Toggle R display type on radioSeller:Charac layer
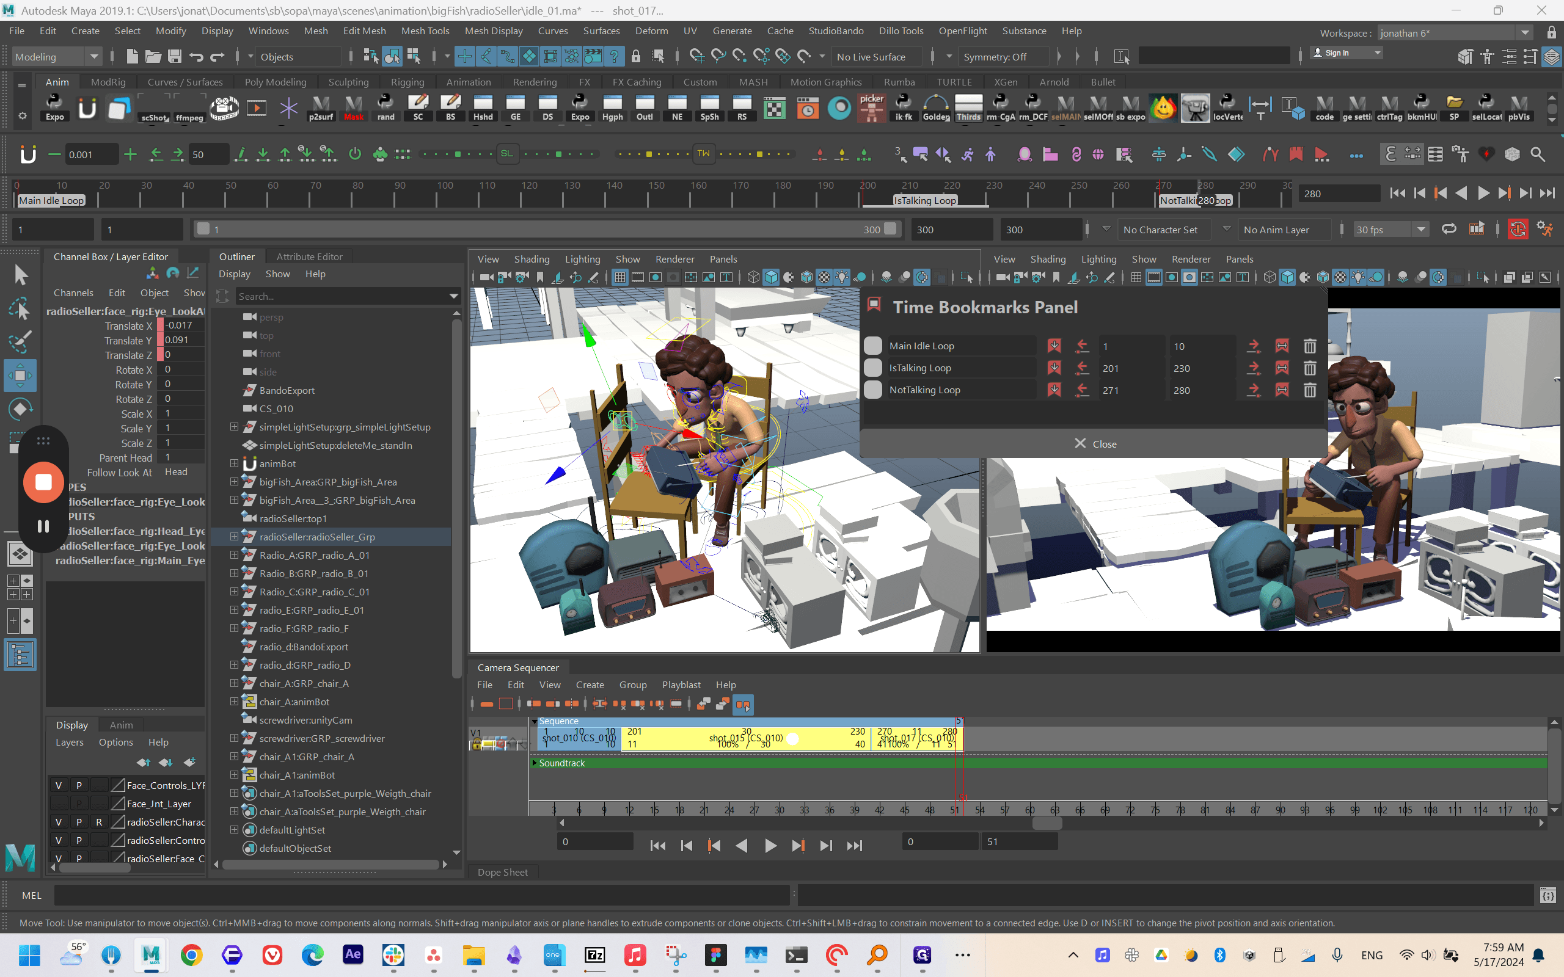Screen dimensions: 1564x977 click(99, 822)
